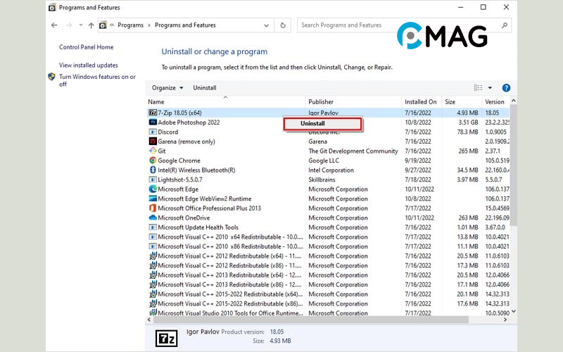This screenshot has height=352, width=563.
Task: Click the Adobe Photoshop 2022 icon
Action: click(x=152, y=122)
